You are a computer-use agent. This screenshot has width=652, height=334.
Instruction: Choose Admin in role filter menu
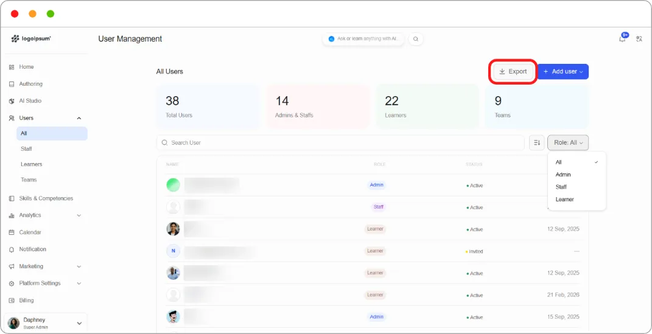577,175
